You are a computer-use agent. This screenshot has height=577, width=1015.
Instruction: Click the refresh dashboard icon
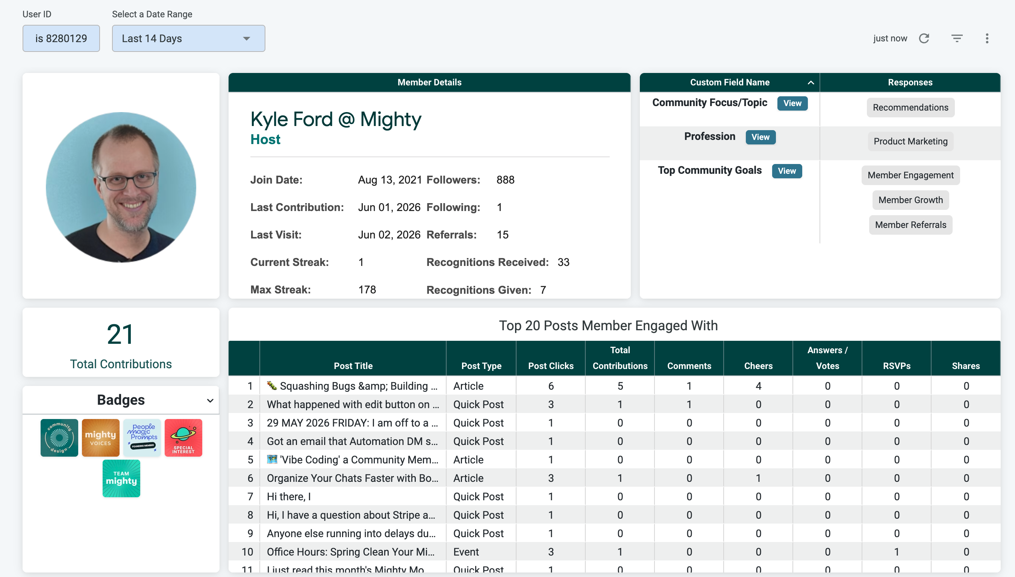point(924,38)
